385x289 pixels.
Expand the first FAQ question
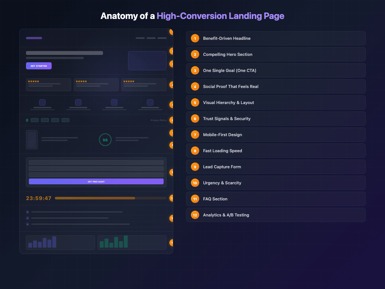pos(74,212)
